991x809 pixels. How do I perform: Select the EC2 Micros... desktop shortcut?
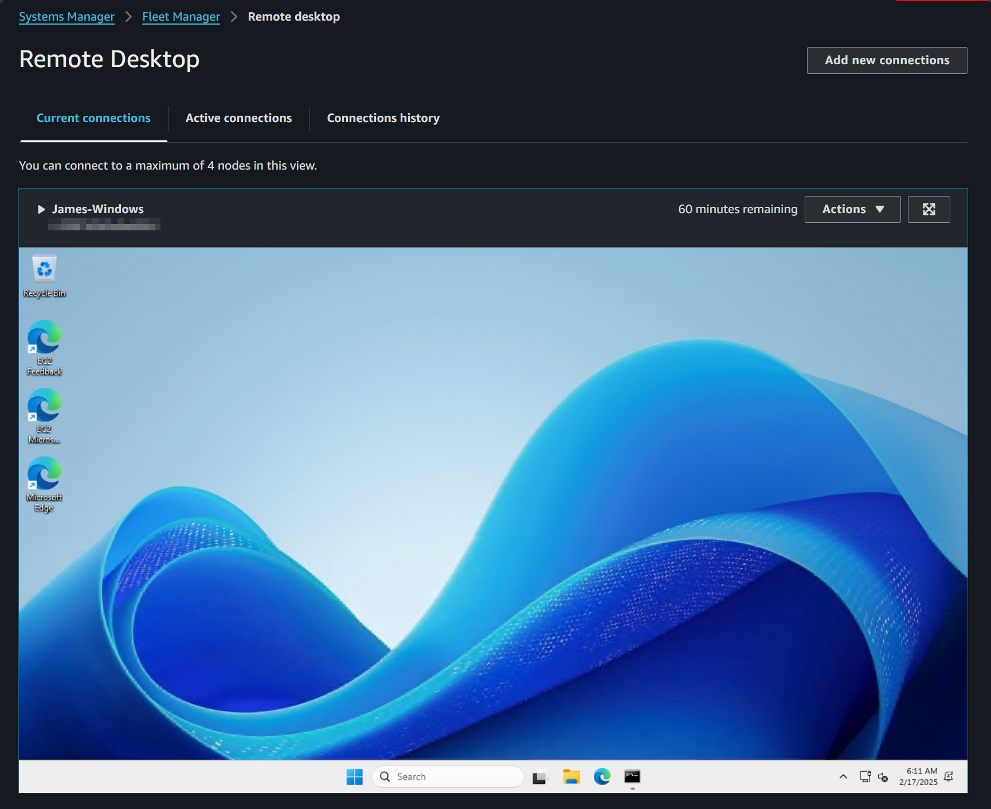click(44, 416)
